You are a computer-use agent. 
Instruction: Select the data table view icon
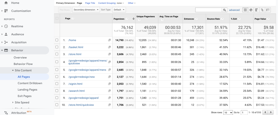(x=245, y=10)
